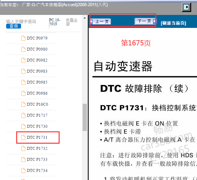Click the 刷新当前页 refresh link
The width and height of the screenshot is (197, 180).
pos(173,23)
